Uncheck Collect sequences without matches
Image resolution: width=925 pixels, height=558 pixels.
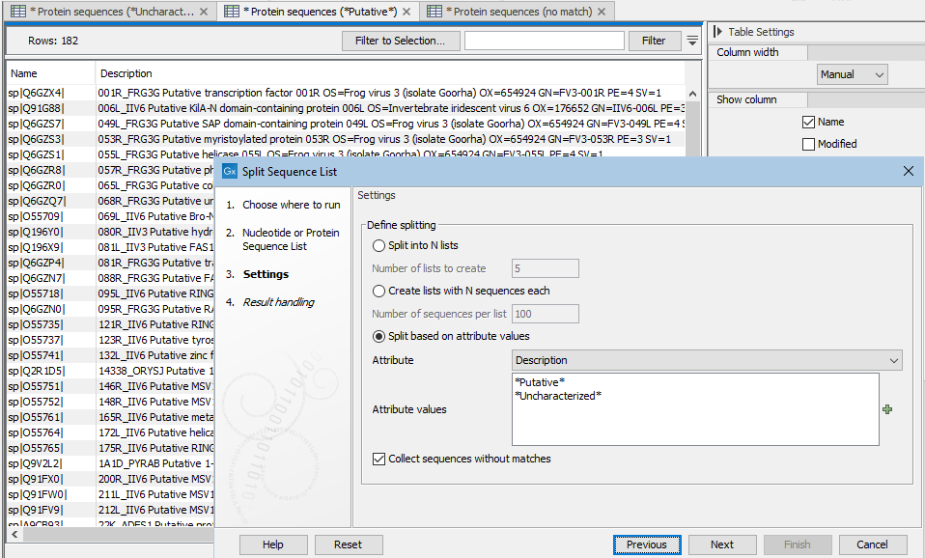tap(378, 459)
